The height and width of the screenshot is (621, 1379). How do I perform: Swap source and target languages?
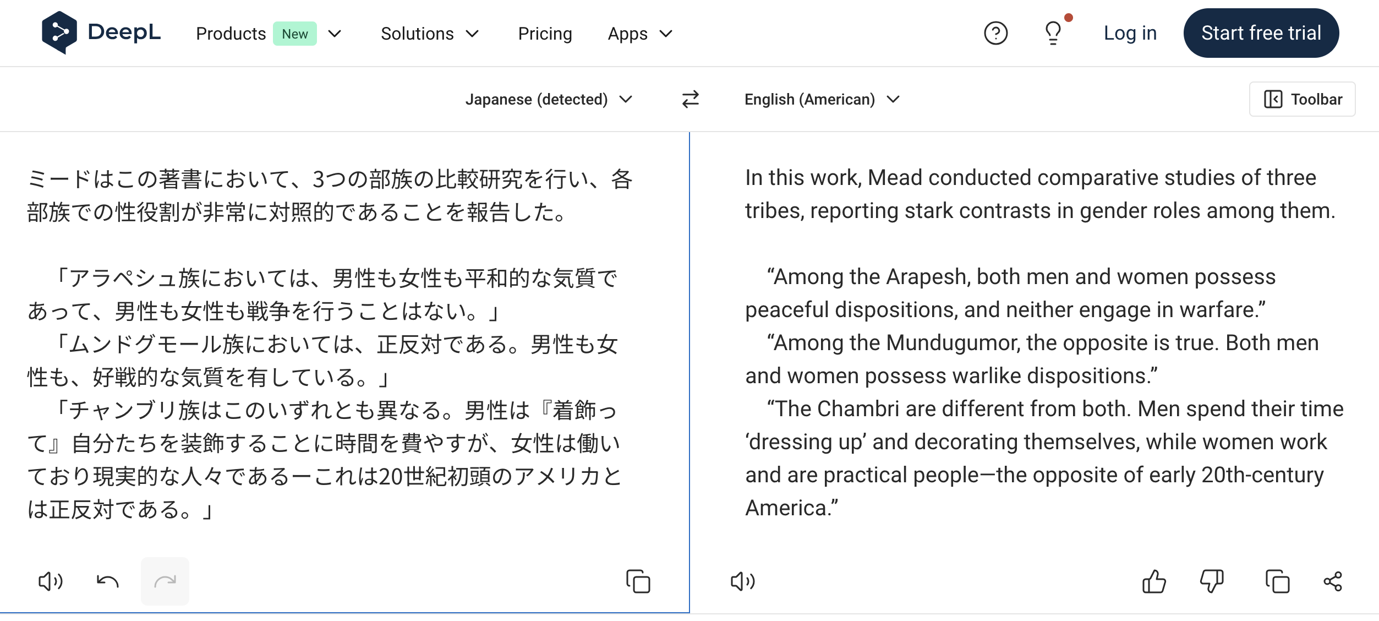pos(689,99)
